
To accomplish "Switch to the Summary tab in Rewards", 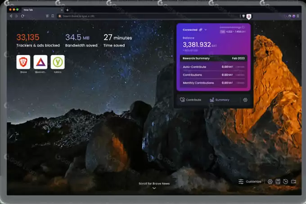I will (220, 100).
